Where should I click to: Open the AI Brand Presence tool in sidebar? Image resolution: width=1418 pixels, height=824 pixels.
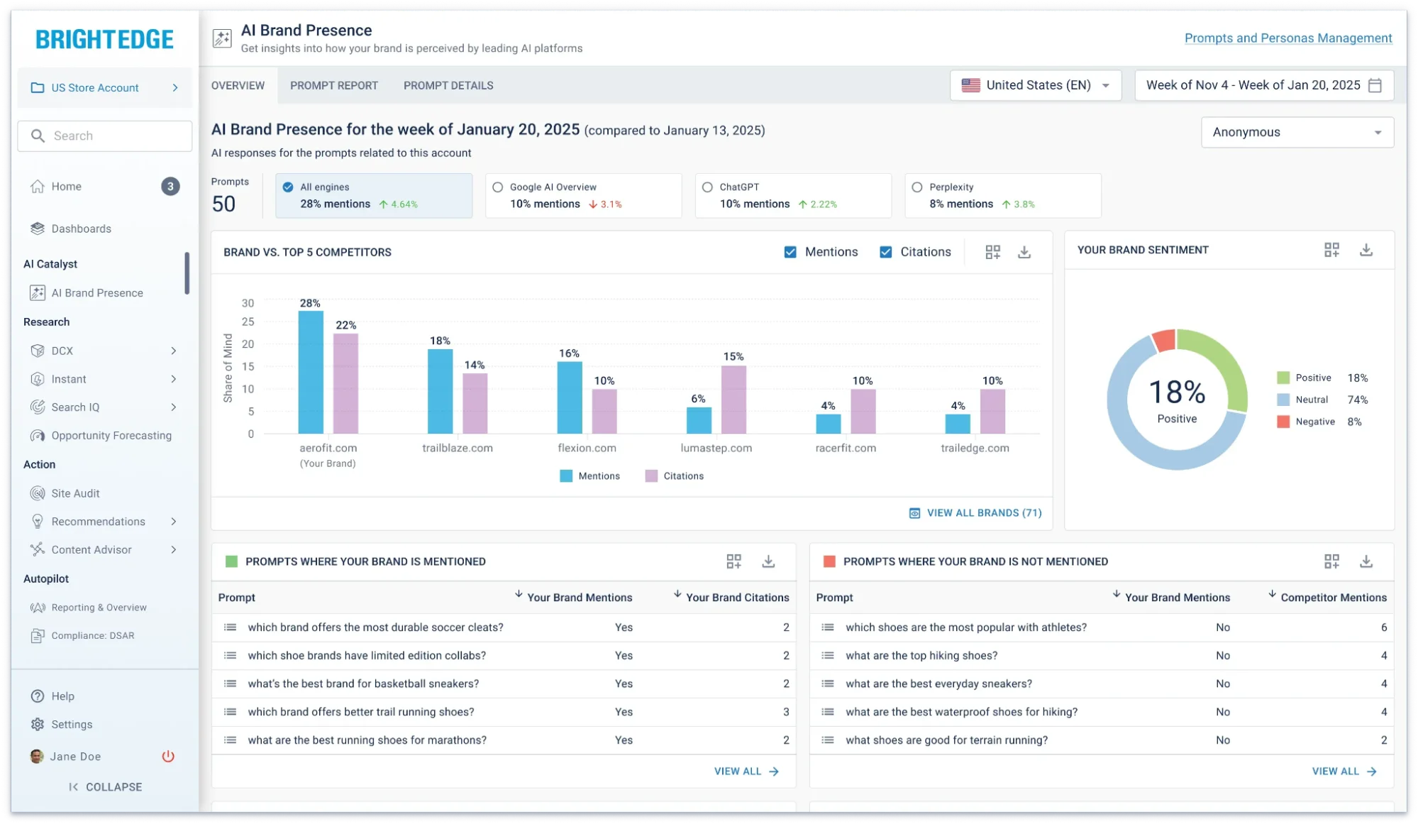[96, 292]
